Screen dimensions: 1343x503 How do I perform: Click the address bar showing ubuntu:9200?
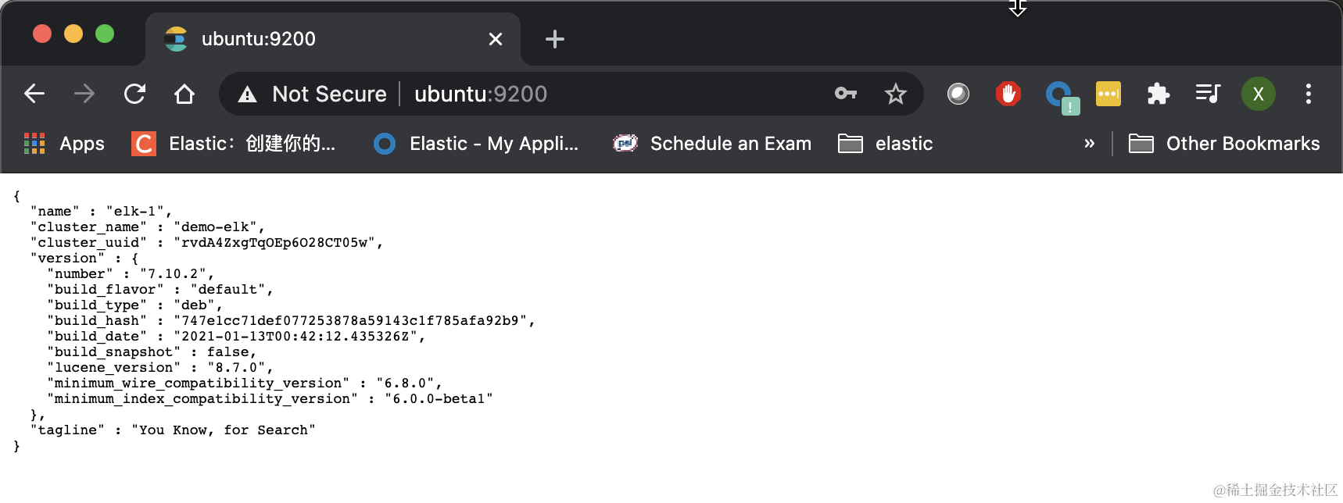[571, 94]
